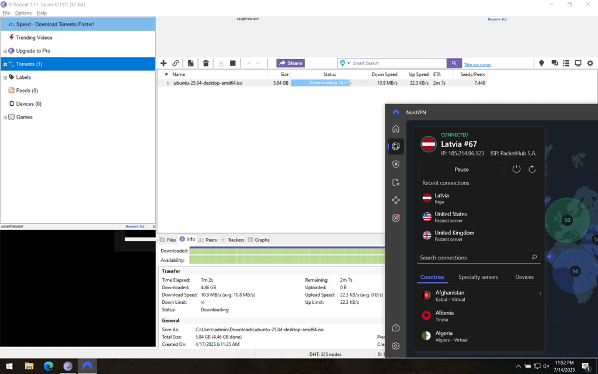Click the Remove Torrent trash icon
The image size is (598, 374).
[206, 63]
